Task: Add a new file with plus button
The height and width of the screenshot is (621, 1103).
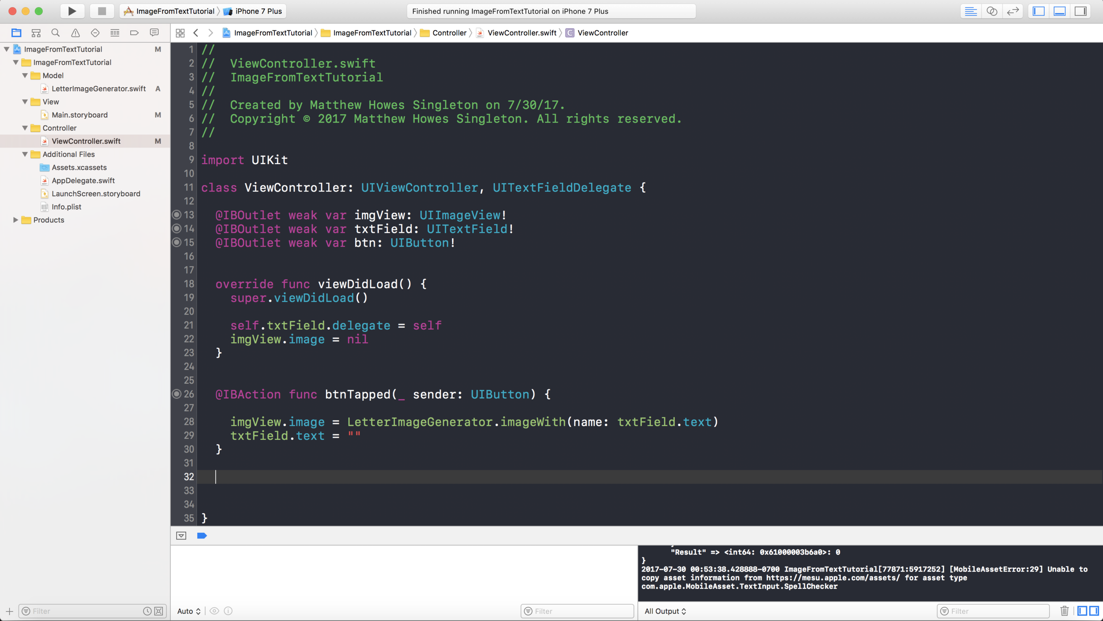Action: pyautogui.click(x=10, y=611)
